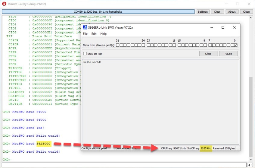Open the Edit menu in SWO Viewer
This screenshot has height=168, width=255.
pyautogui.click(x=94, y=34)
